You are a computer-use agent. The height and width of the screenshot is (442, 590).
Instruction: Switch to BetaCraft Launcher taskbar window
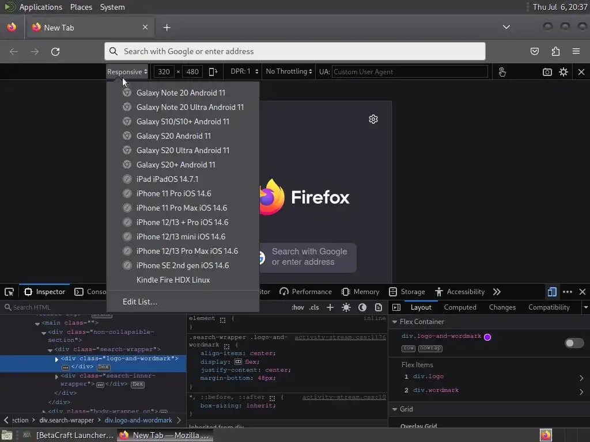(x=68, y=435)
